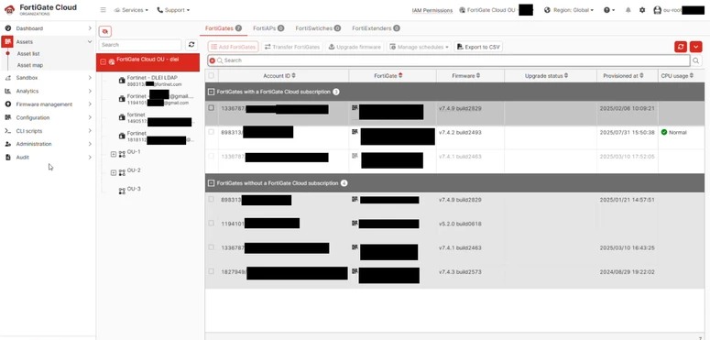Click the Audit document icon
710x340 pixels.
(x=7, y=157)
